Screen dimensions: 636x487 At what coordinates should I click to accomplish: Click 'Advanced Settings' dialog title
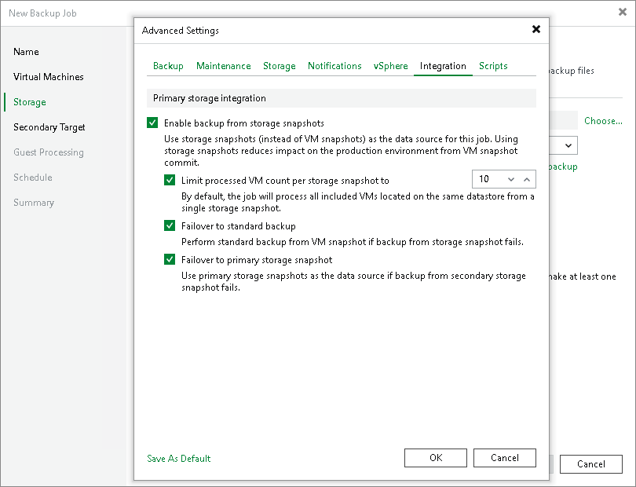(181, 31)
